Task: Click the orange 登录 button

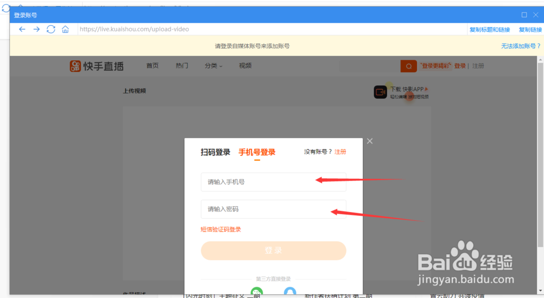Action: [x=274, y=251]
